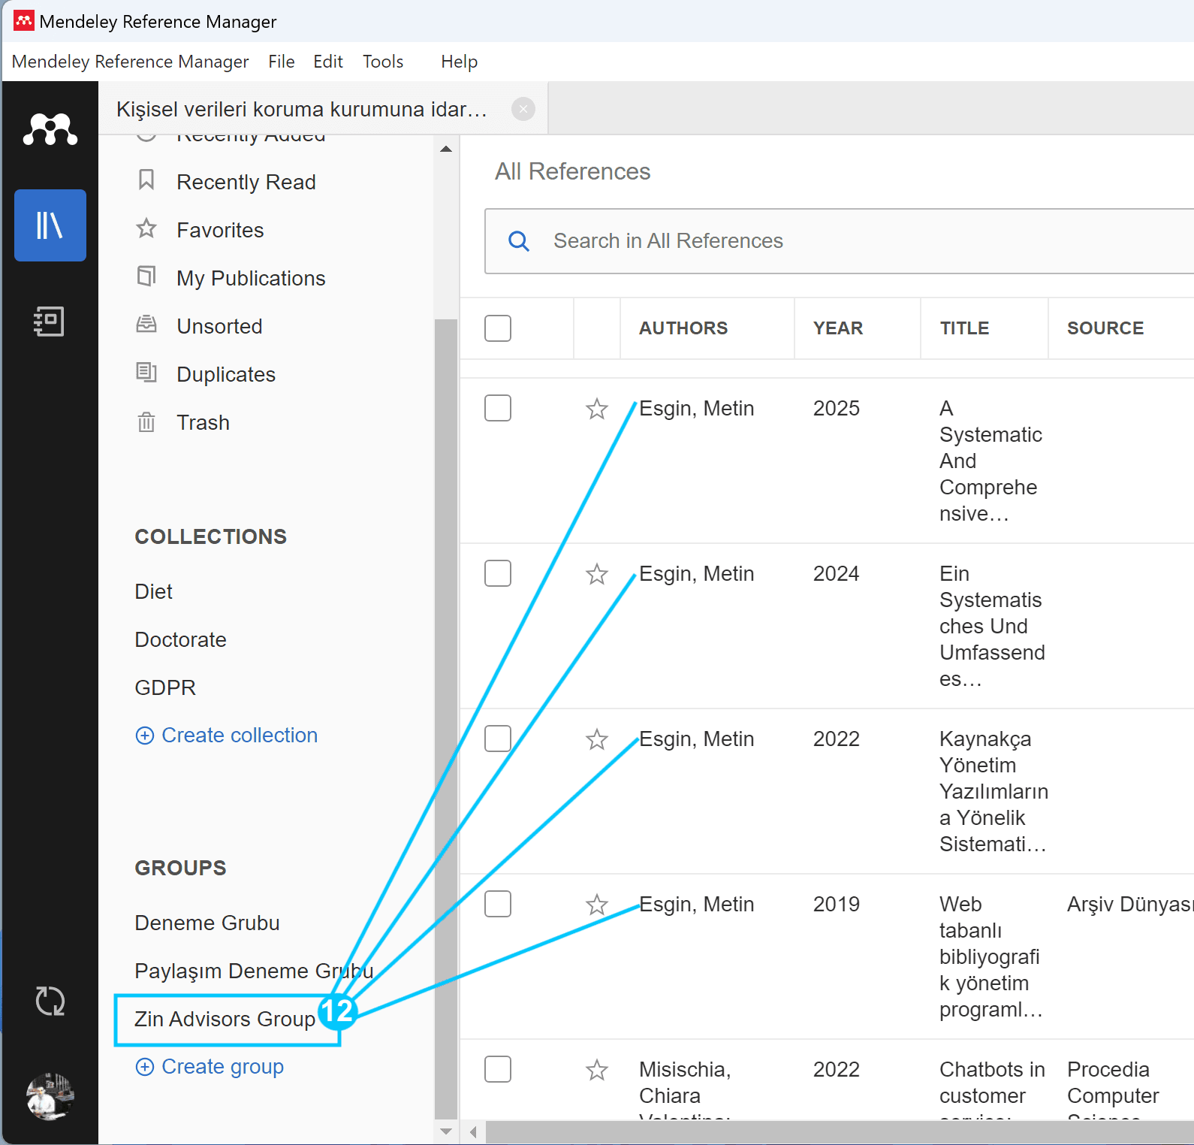The width and height of the screenshot is (1194, 1145).
Task: Click the Mendeley logo in sidebar
Action: coord(50,130)
